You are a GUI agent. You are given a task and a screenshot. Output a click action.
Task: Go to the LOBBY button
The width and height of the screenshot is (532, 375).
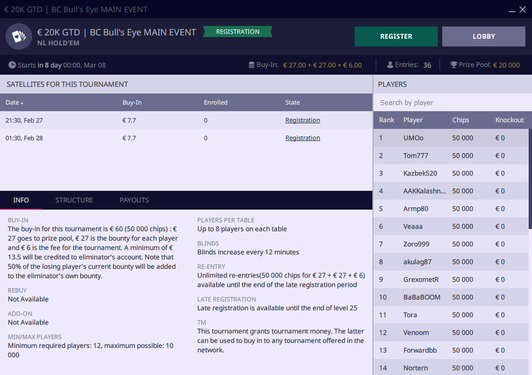pyautogui.click(x=483, y=37)
